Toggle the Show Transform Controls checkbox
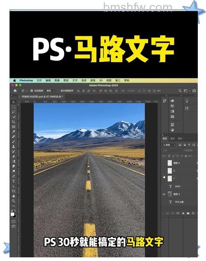Viewport: 206px width, 261px height. click(58, 91)
